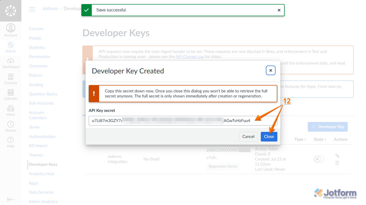The width and height of the screenshot is (366, 205).
Task: Click the add Developer Key button
Action: [328, 127]
